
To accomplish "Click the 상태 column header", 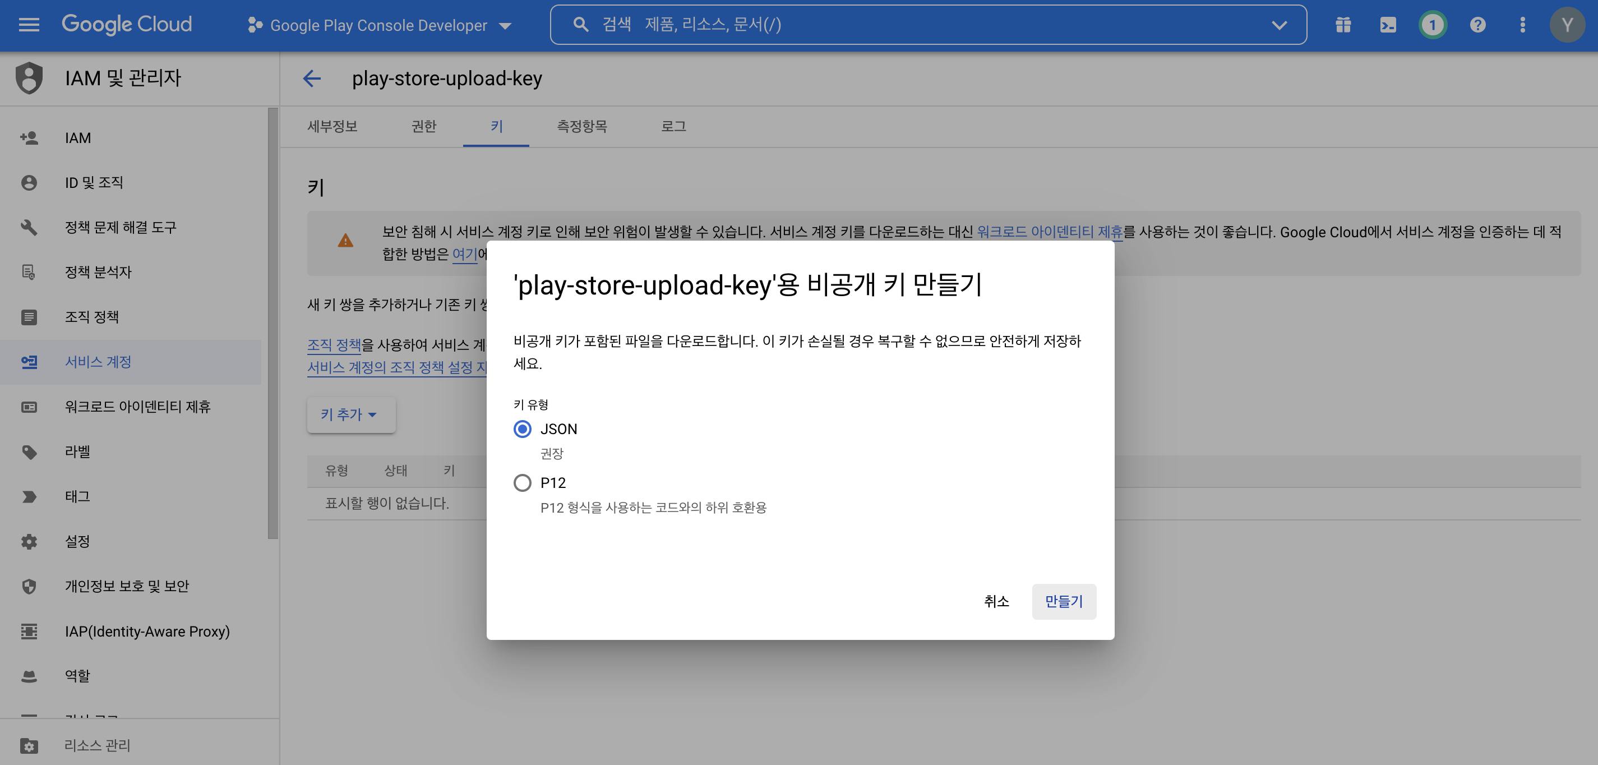I will [x=396, y=471].
